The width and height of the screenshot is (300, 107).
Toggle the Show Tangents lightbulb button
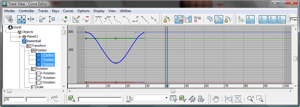point(219,19)
